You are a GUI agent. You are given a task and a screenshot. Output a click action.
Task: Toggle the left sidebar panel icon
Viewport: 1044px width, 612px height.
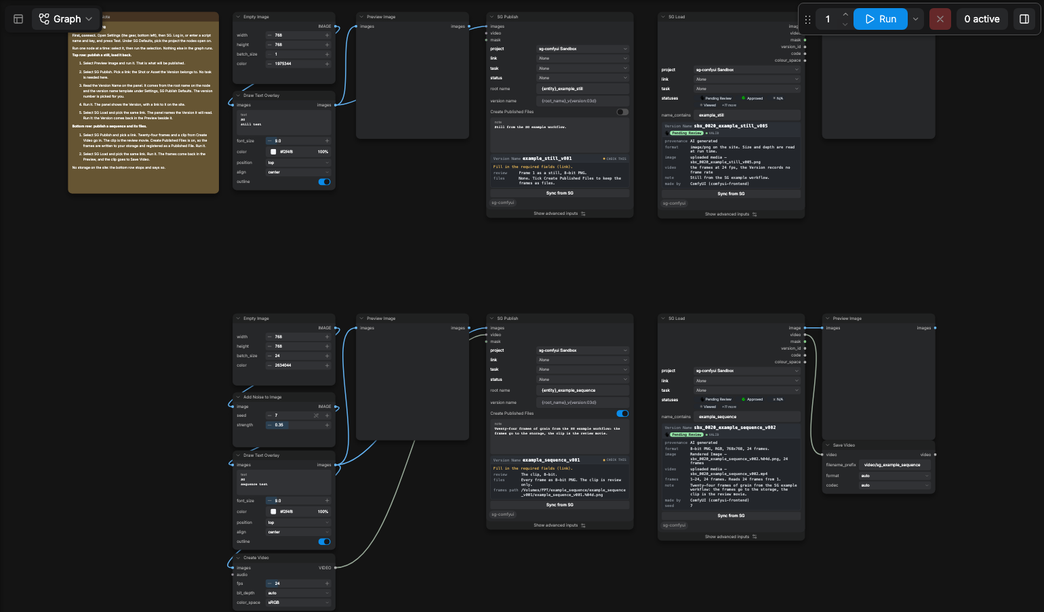click(x=18, y=19)
